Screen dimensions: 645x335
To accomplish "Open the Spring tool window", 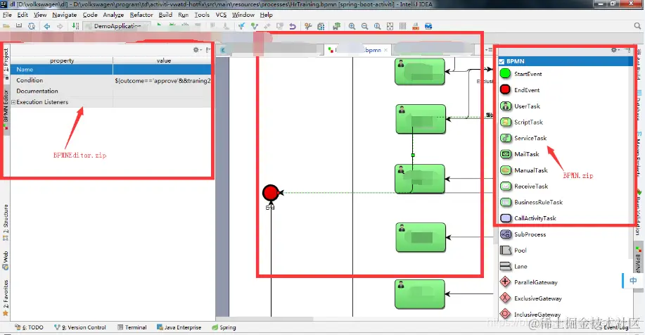I will tap(224, 327).
